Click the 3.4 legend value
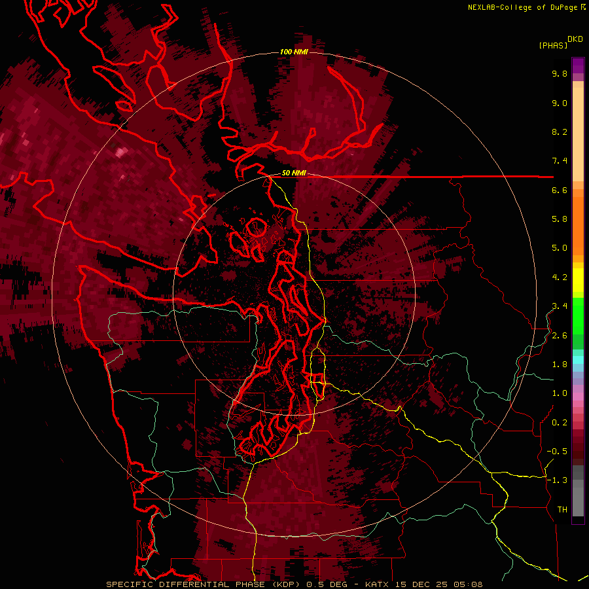 tap(560, 306)
